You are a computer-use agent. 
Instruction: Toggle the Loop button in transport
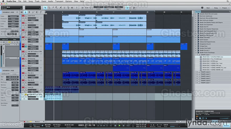coord(128,126)
